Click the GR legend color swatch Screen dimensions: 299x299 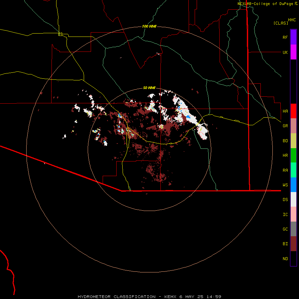[x=293, y=126]
